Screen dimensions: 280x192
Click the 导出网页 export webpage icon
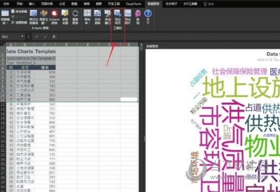(x=118, y=13)
